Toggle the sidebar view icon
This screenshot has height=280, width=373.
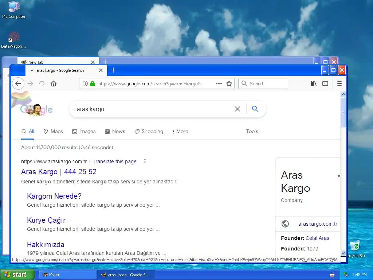point(325,83)
